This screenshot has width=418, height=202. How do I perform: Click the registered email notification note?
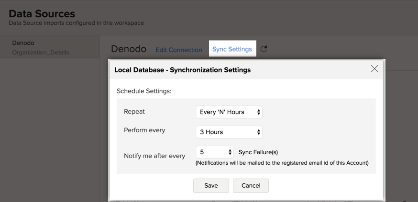tap(282, 163)
